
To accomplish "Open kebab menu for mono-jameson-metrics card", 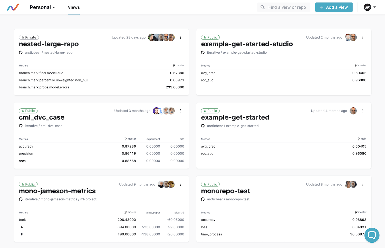I will pos(180,184).
